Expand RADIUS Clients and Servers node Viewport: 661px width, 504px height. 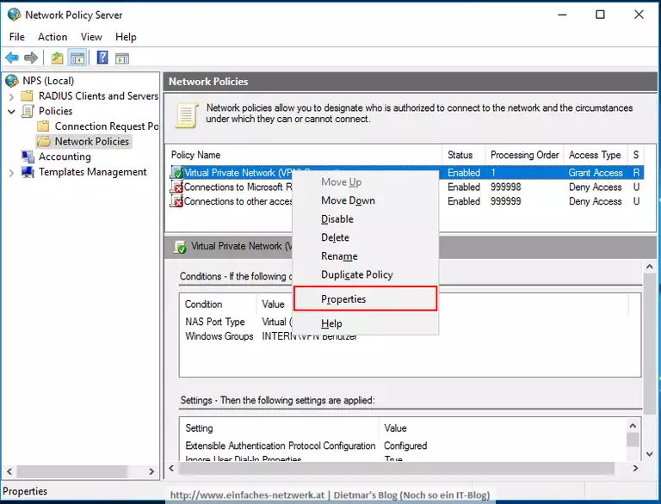[11, 96]
